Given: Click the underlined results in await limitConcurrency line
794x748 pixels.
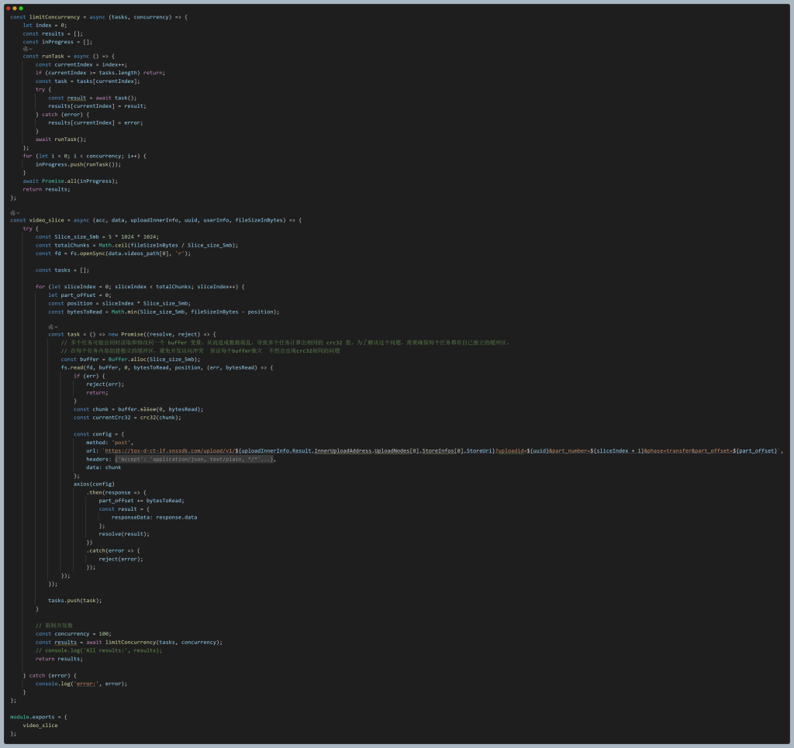Looking at the screenshot, I should [x=66, y=642].
